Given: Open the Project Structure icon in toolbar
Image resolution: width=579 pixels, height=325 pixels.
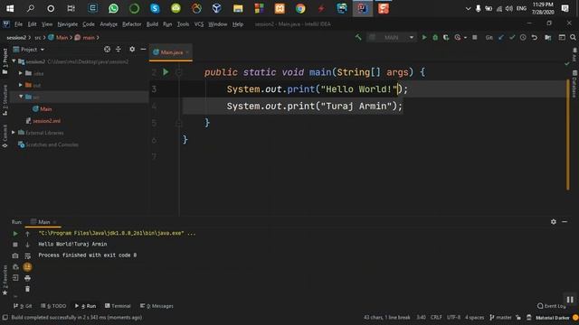Looking at the screenshot, I should click(548, 37).
